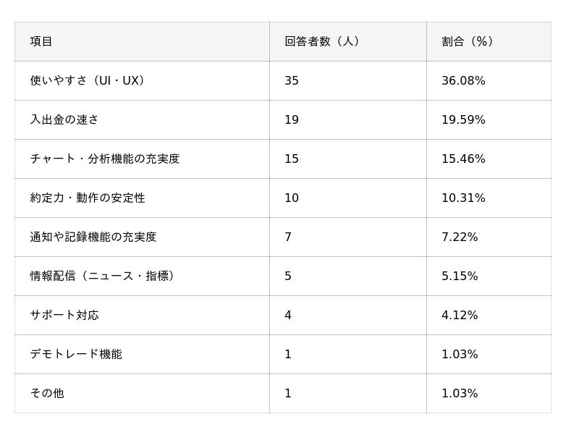Viewport: 579px width, 435px height.
Task: Select the 19.59% percentage cell
Action: 463,119
